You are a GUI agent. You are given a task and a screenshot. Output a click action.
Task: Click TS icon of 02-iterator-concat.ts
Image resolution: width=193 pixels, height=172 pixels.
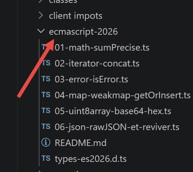(x=46, y=63)
